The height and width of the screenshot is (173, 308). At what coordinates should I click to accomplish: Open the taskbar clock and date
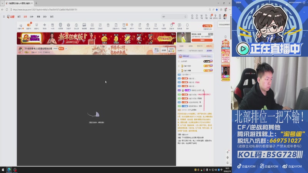click(x=228, y=170)
